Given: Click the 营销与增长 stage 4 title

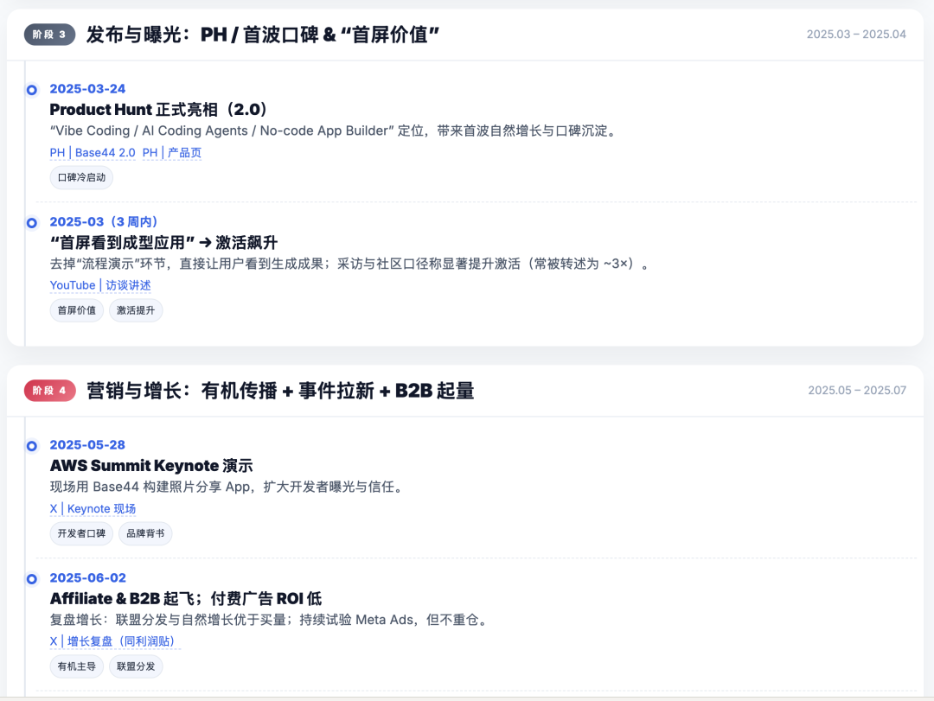Looking at the screenshot, I should click(x=280, y=391).
